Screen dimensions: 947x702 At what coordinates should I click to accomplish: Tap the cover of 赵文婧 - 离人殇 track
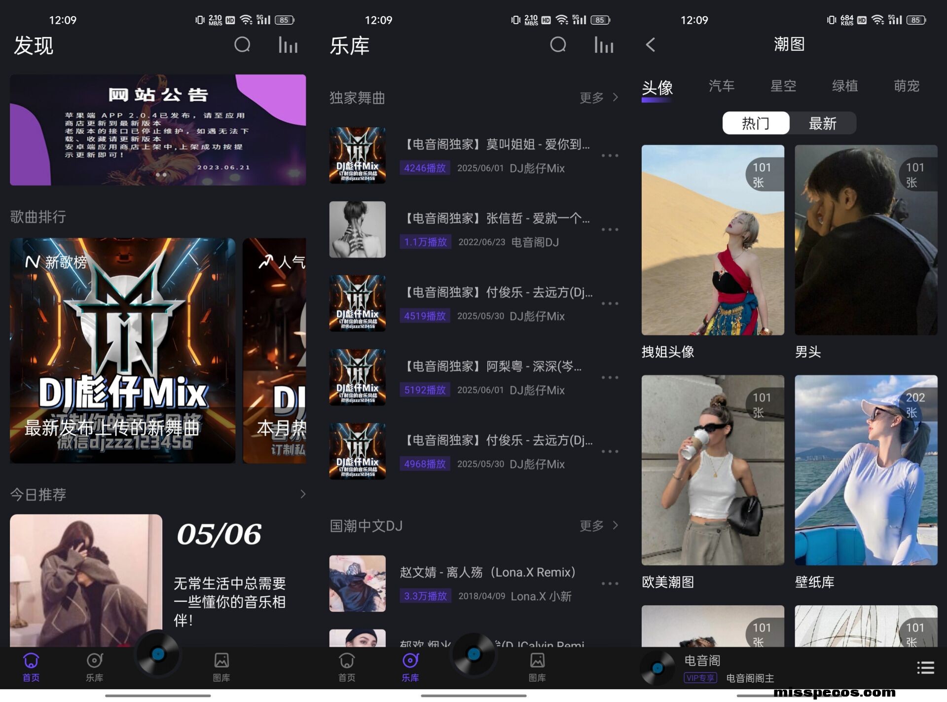(x=358, y=584)
